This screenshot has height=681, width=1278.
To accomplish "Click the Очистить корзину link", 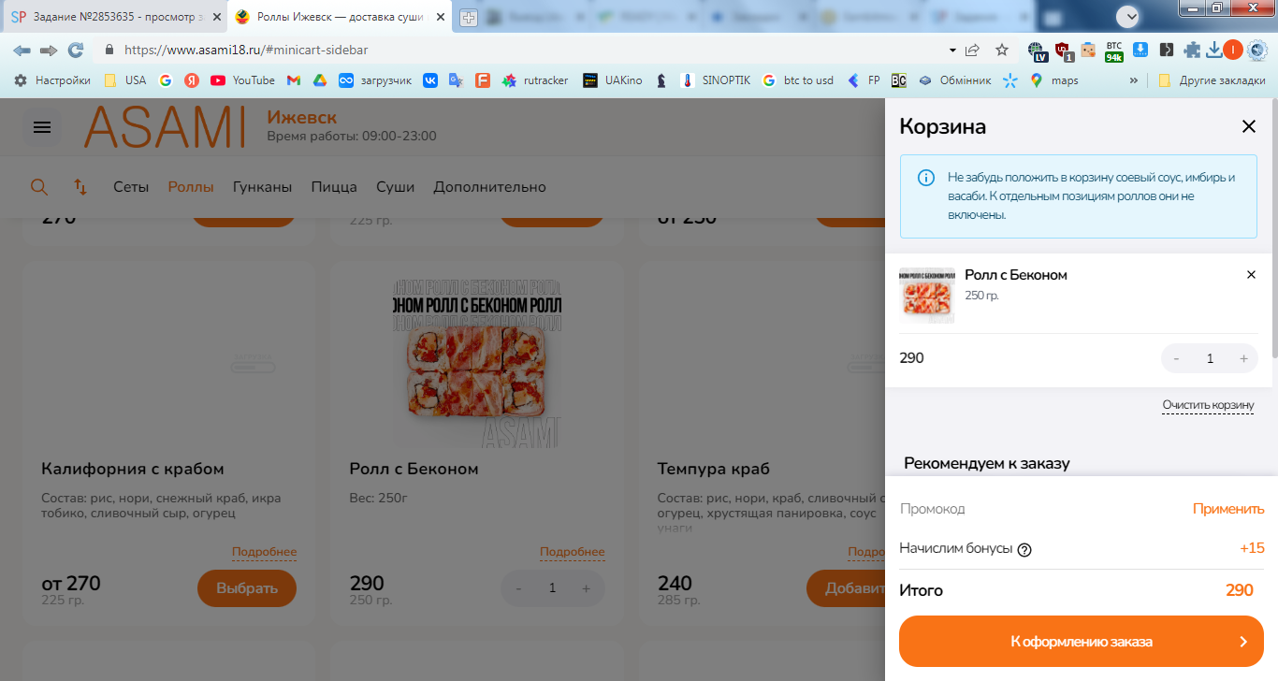I will coord(1208,406).
